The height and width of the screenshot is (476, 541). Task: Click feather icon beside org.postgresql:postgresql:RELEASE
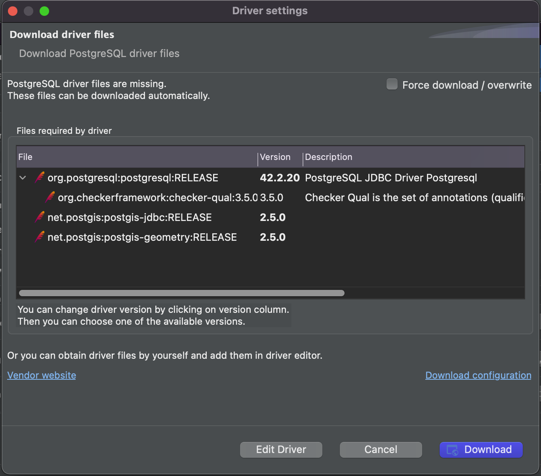40,177
